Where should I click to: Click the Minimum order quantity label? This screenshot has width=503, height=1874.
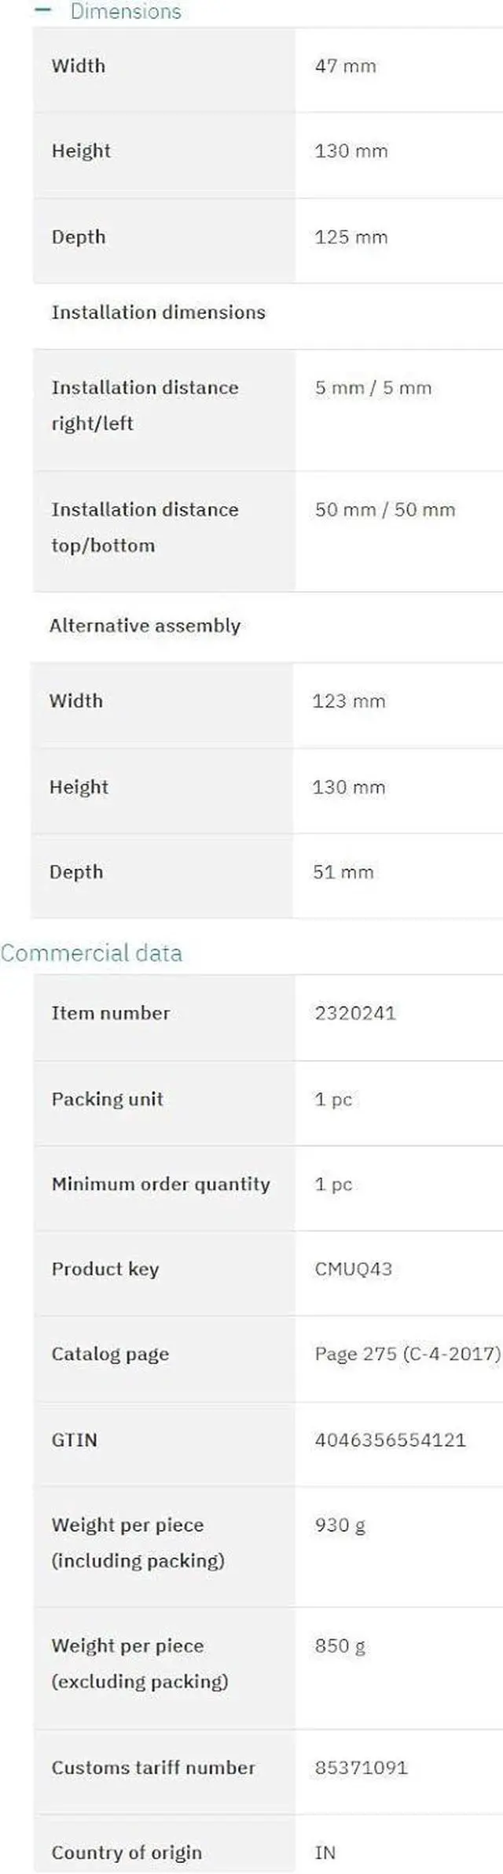point(160,1184)
